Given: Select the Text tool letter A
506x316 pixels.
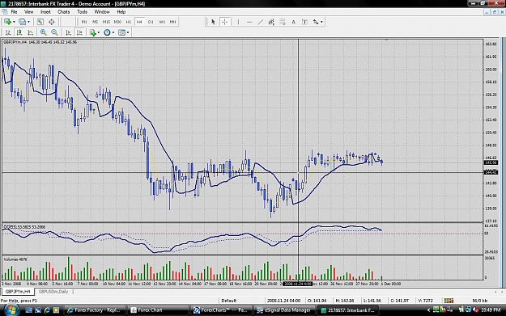Looking at the screenshot, I should point(293,22).
